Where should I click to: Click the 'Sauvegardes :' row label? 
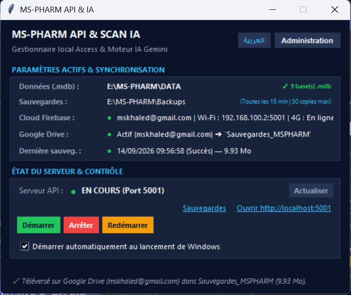[43, 102]
